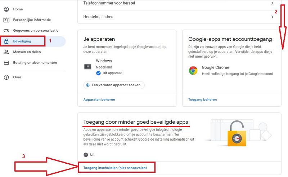Viewport: 288px width, 177px height.
Task: Open the Toegang beheren link
Action: (x=202, y=99)
